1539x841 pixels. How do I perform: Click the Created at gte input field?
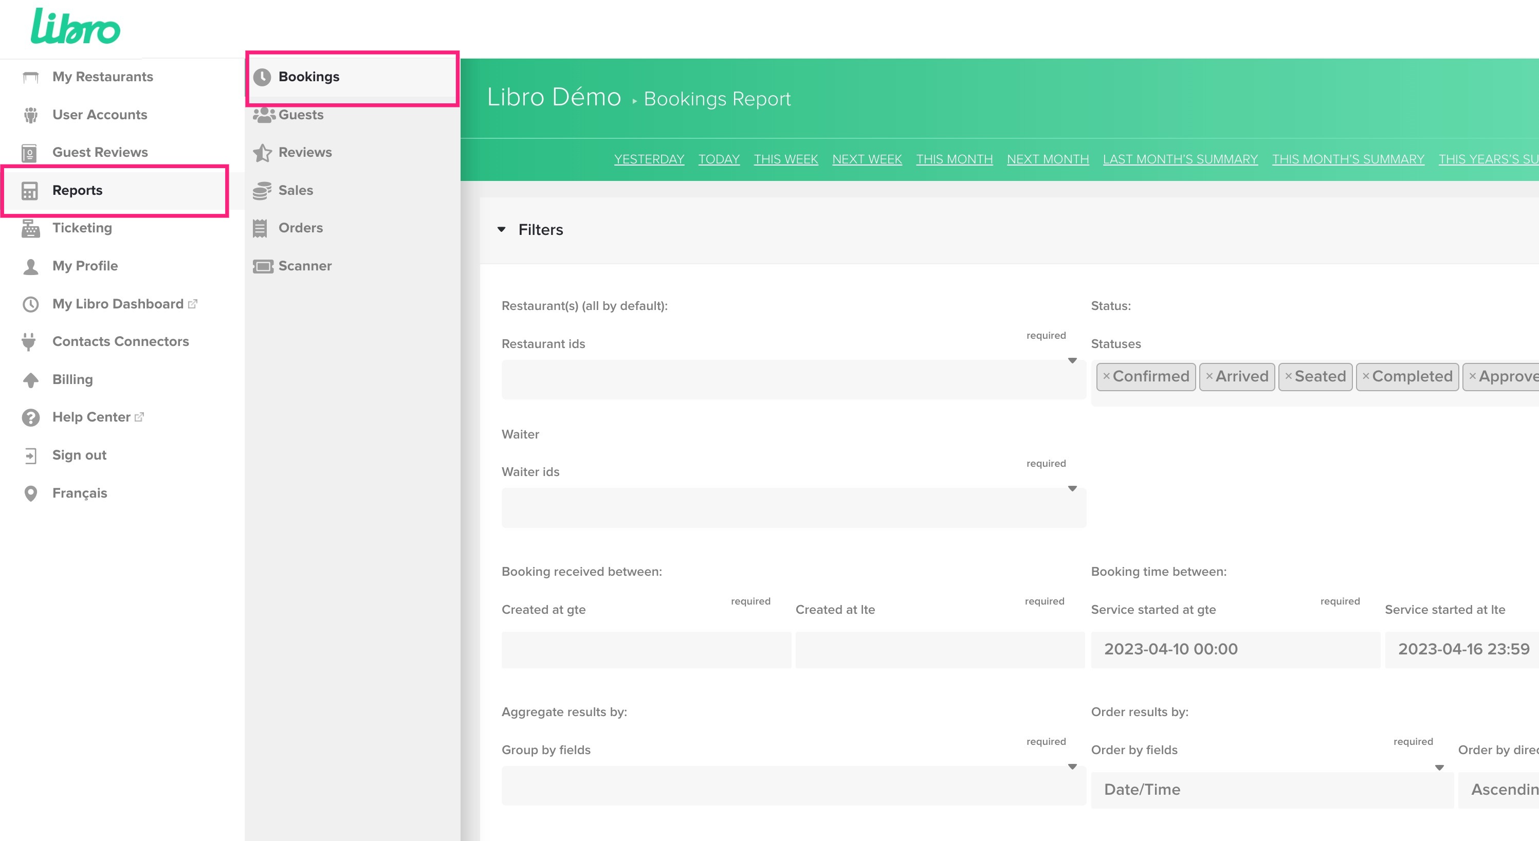pos(646,650)
